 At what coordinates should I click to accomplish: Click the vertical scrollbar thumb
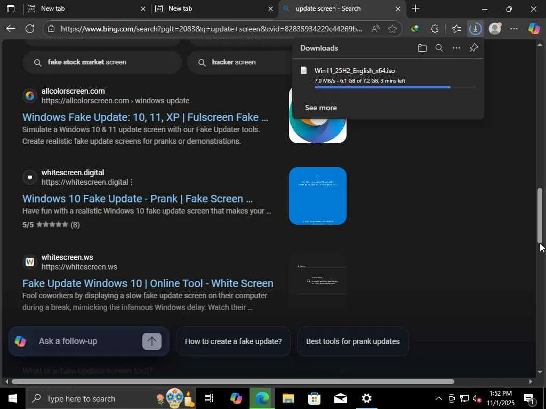click(x=540, y=216)
